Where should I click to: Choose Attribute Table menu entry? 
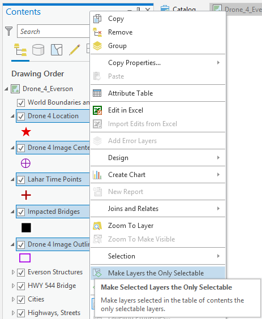click(x=158, y=93)
